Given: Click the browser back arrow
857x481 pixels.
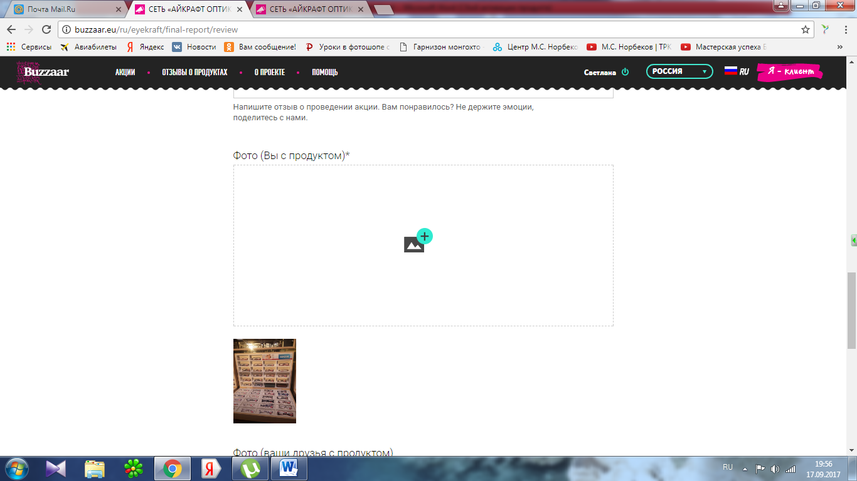Looking at the screenshot, I should pos(11,29).
